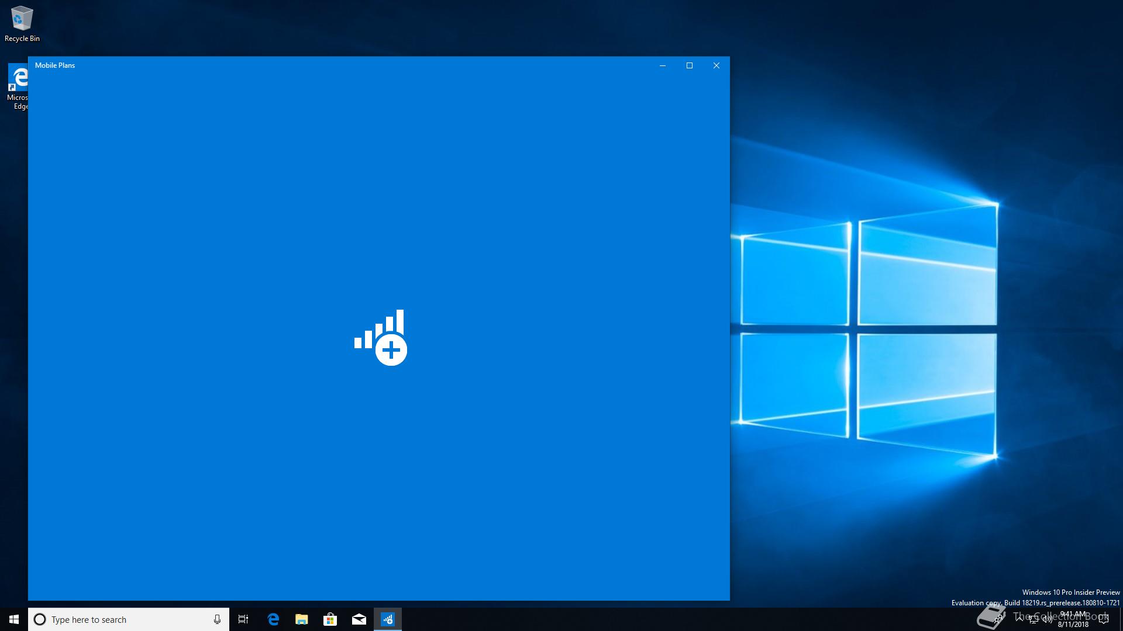Open the Action Center notifications
The width and height of the screenshot is (1123, 631).
pyautogui.click(x=1104, y=619)
